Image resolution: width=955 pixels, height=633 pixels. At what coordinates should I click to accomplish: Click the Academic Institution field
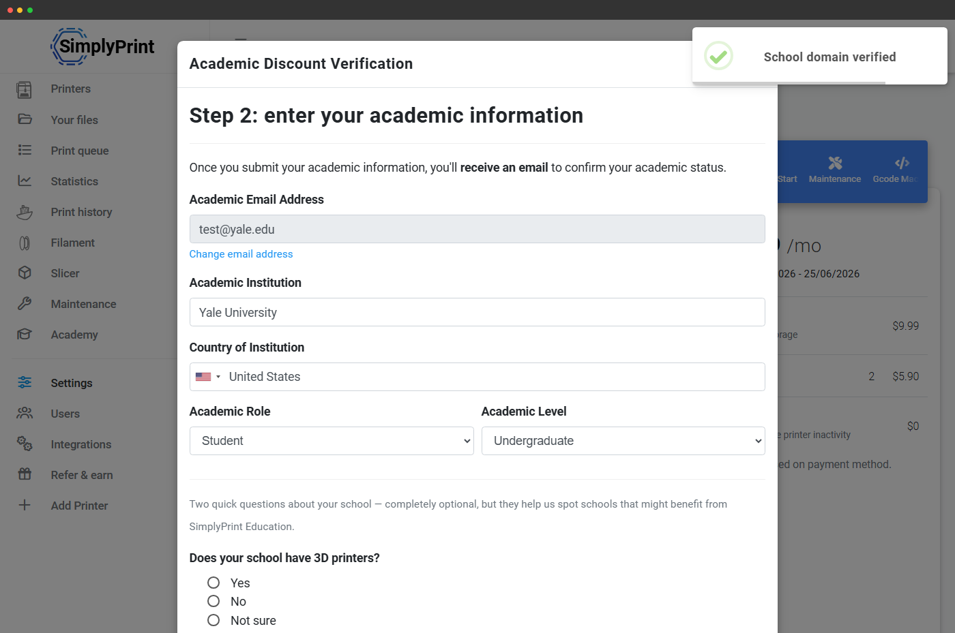point(477,312)
